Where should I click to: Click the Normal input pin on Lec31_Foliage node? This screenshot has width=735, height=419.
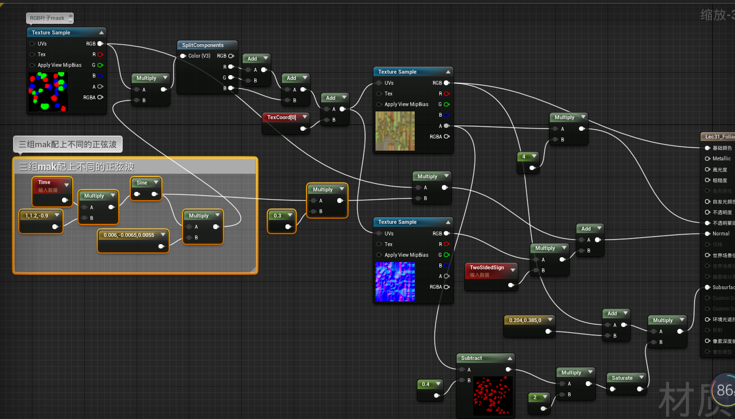[707, 233]
